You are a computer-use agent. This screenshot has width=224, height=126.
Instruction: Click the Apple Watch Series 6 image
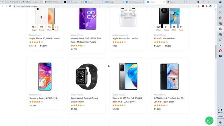pos(86,76)
